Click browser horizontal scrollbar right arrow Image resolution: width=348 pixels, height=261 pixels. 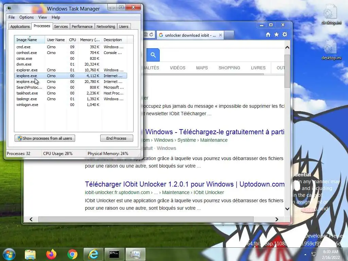point(277,219)
